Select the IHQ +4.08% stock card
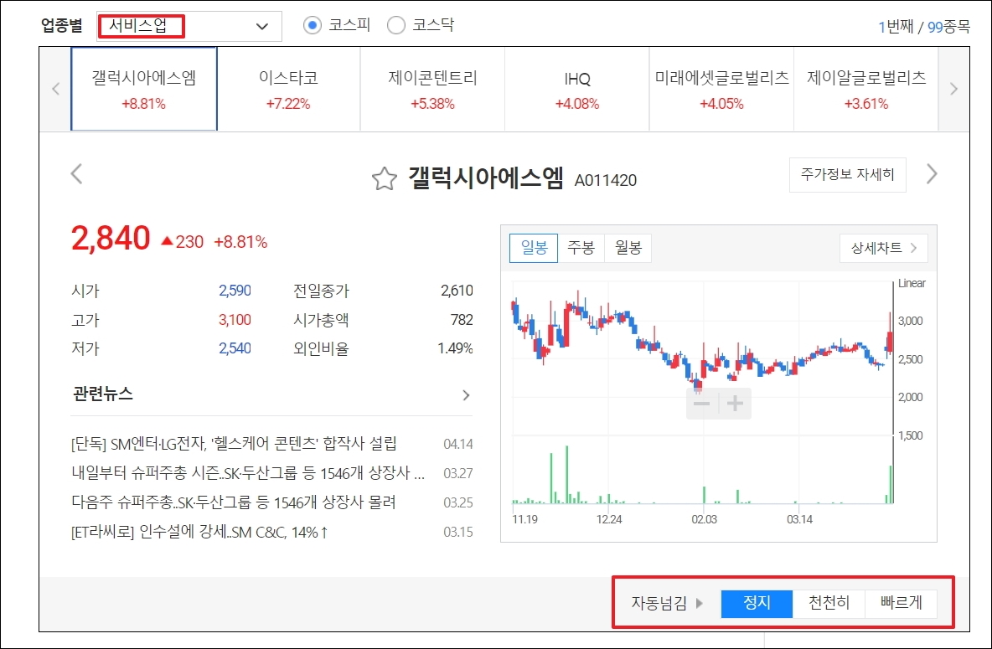This screenshot has height=649, width=992. tap(577, 90)
